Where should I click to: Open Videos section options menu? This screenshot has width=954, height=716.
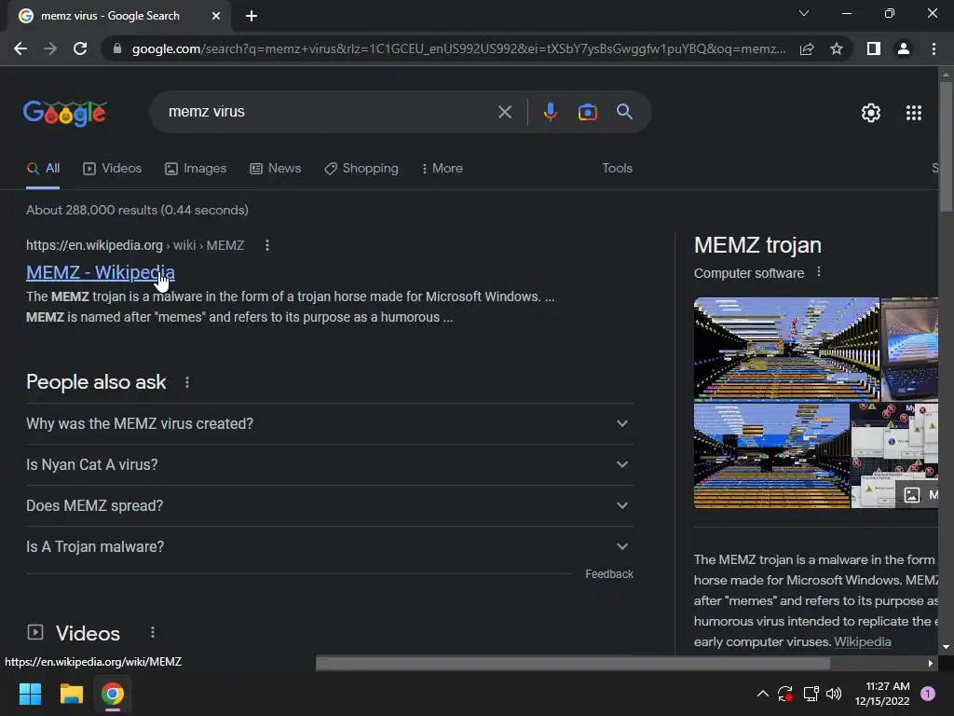[153, 633]
